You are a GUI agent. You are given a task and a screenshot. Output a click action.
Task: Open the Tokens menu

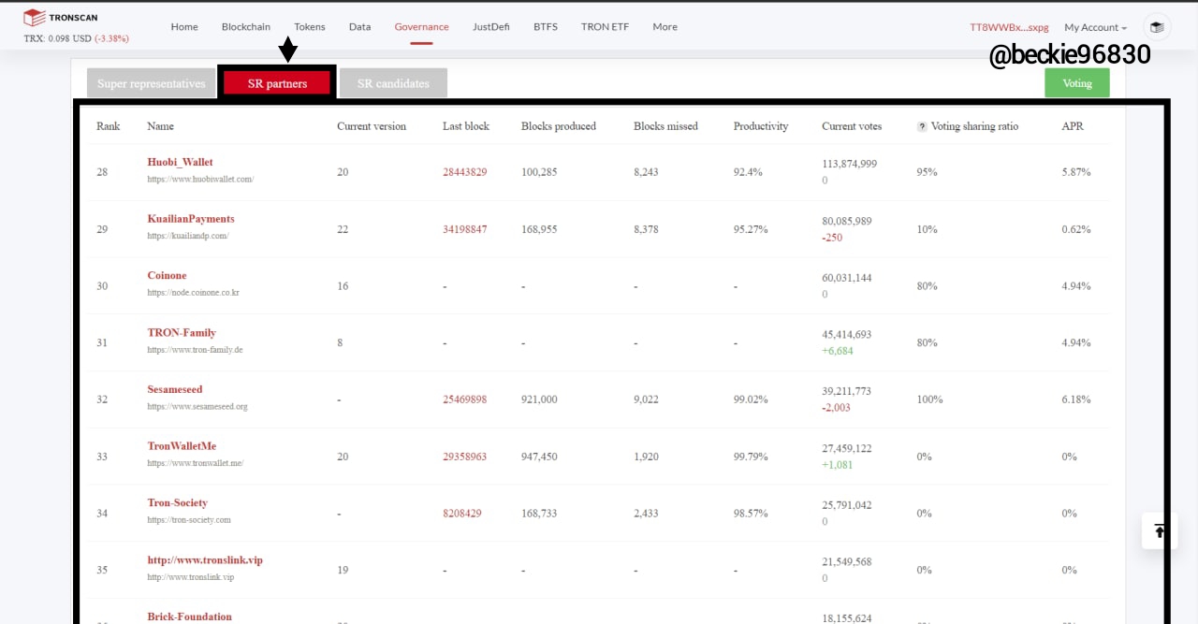310,26
